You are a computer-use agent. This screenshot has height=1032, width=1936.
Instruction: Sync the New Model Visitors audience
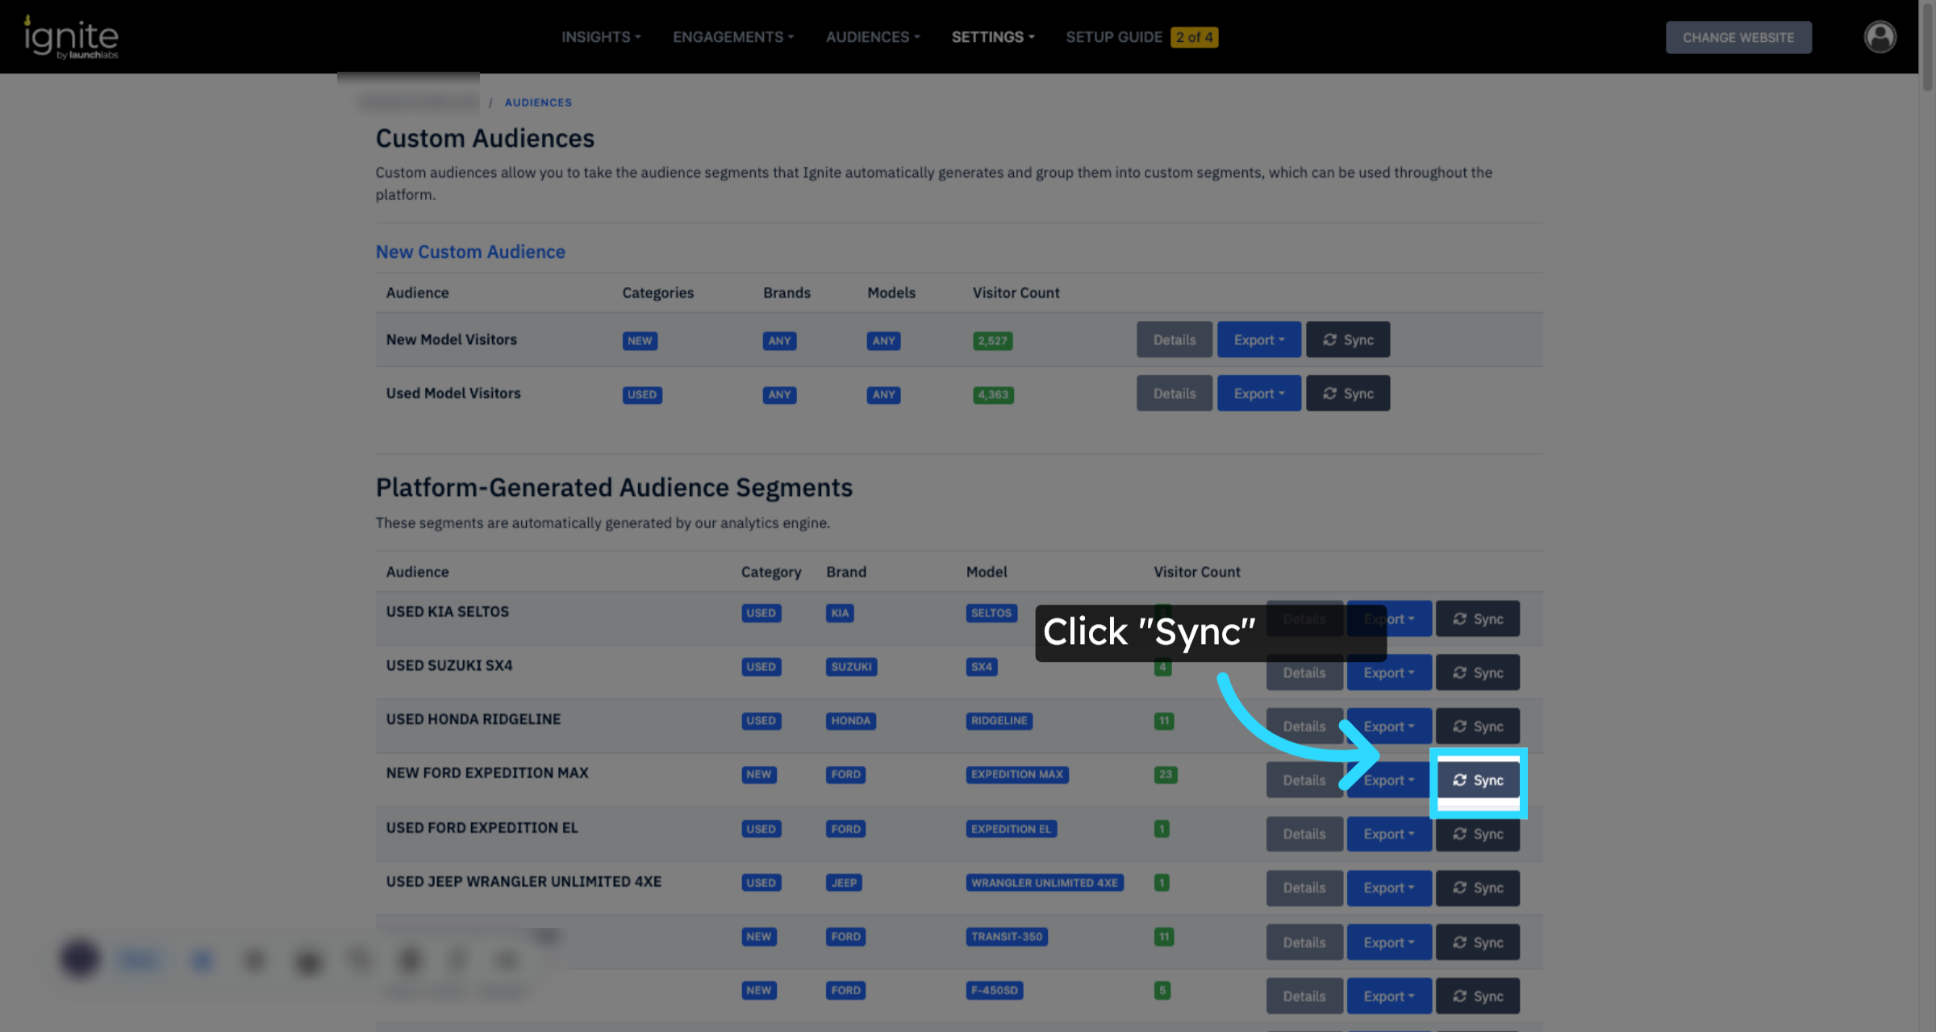coord(1347,339)
